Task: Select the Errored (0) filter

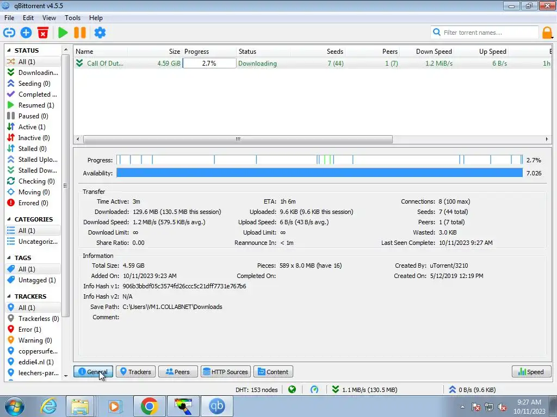Action: (33, 203)
